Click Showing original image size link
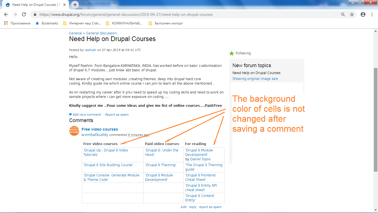The width and height of the screenshot is (378, 213). (255, 79)
